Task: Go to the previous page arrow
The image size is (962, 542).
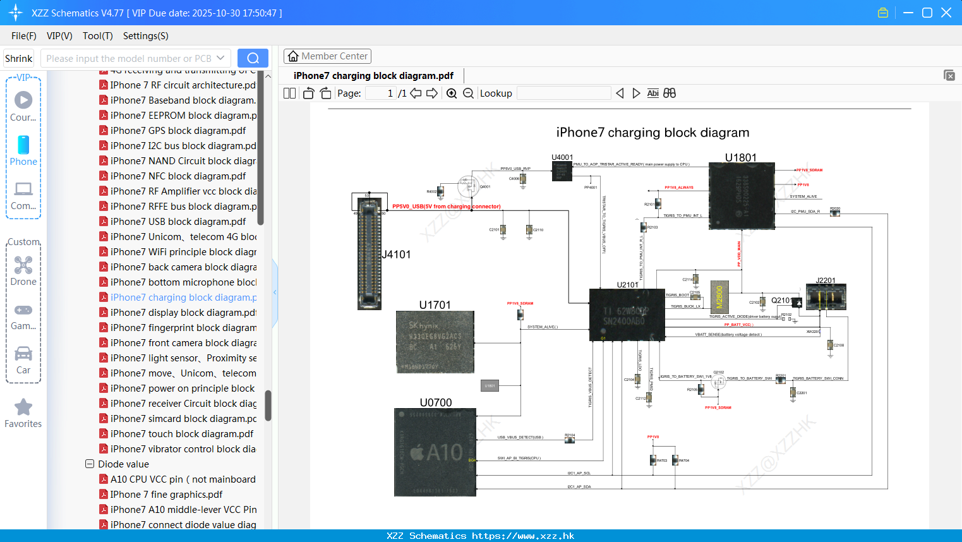Action: pos(416,93)
